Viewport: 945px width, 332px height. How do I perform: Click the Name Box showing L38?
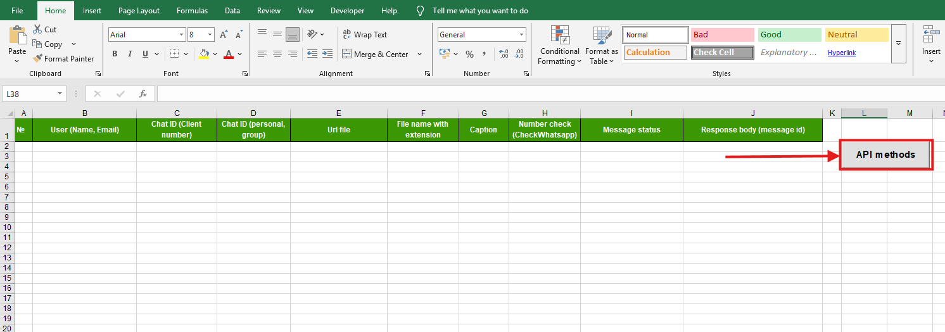[x=29, y=94]
